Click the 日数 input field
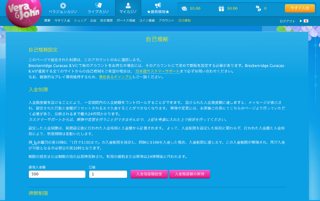Image resolution: width=320 pixels, height=201 pixels. (x=108, y=174)
